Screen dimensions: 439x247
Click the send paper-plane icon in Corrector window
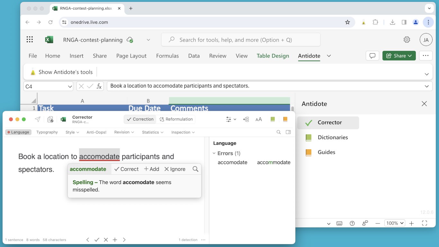38,119
